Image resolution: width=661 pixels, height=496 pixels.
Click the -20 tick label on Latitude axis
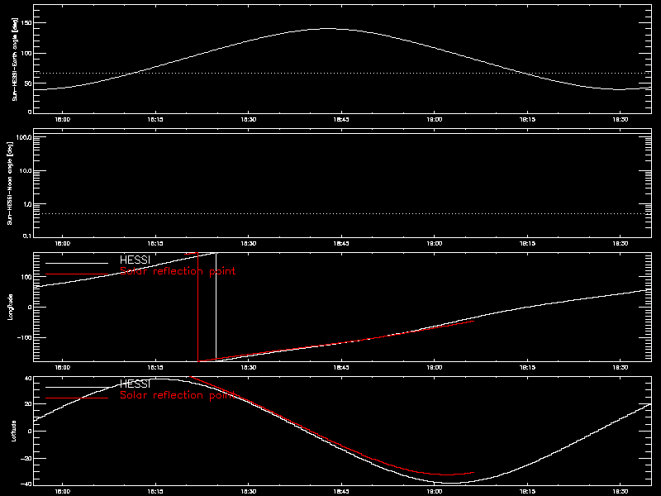coord(26,458)
